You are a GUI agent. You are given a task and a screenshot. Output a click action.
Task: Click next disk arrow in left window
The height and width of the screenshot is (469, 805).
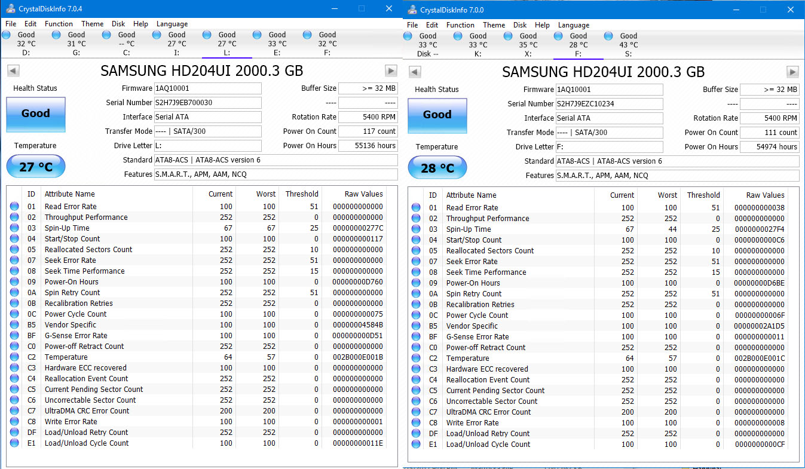(x=391, y=70)
